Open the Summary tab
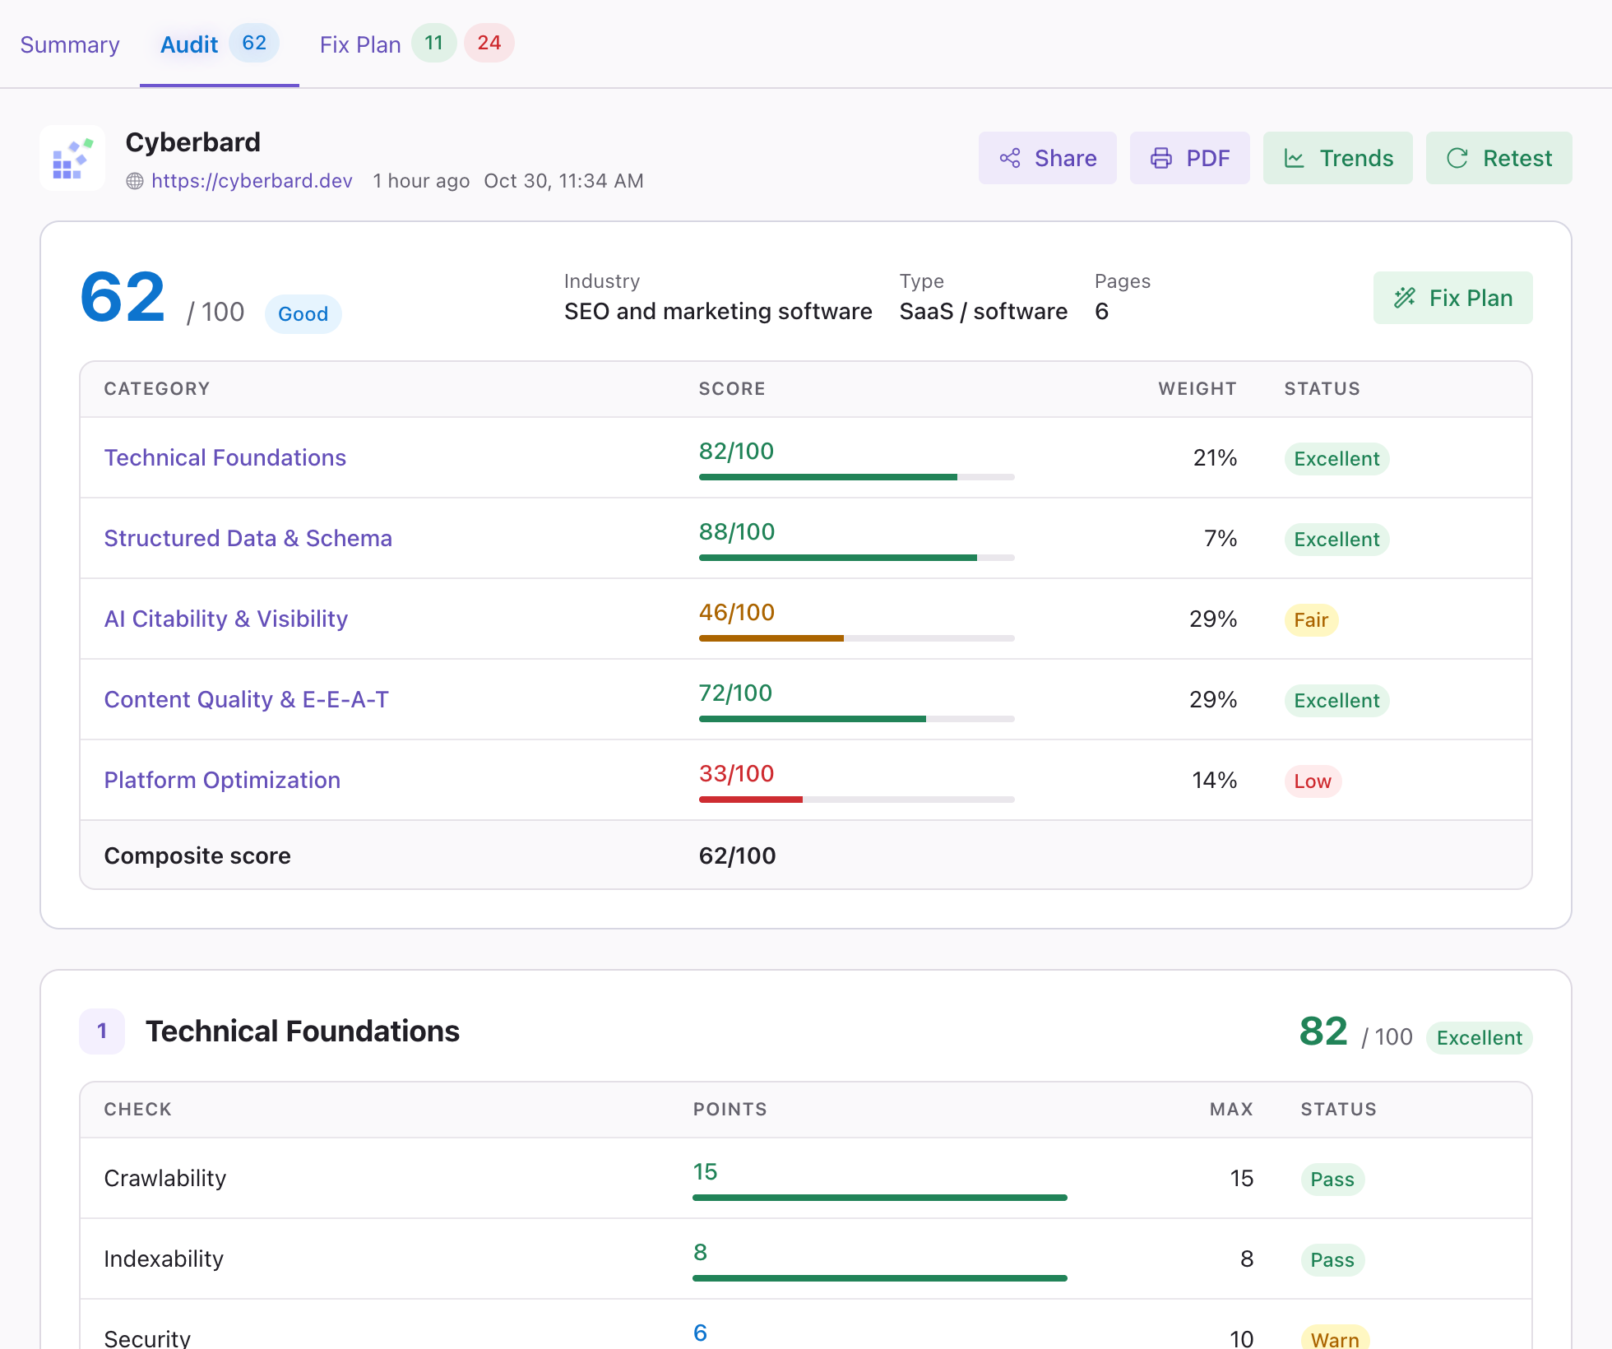 click(70, 44)
